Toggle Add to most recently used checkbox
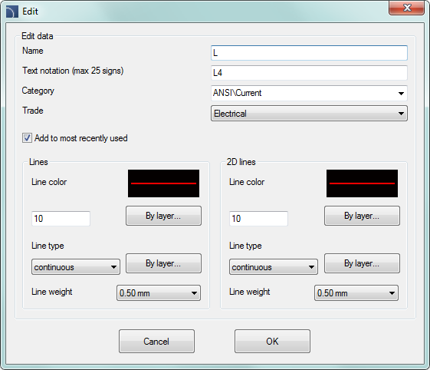The width and height of the screenshot is (430, 370). [27, 138]
